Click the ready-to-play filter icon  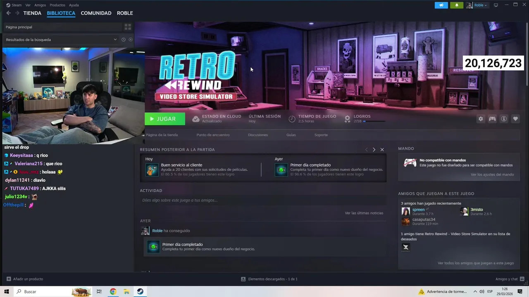(x=131, y=40)
